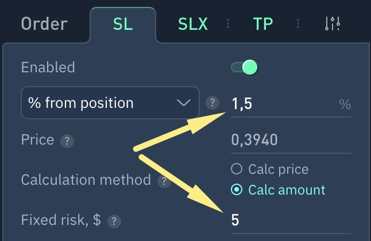
Task: Expand the % from position dropdown
Action: 110,103
